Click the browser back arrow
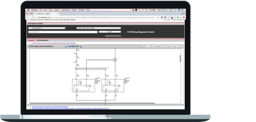256x122 pixels. pyautogui.click(x=27, y=17)
